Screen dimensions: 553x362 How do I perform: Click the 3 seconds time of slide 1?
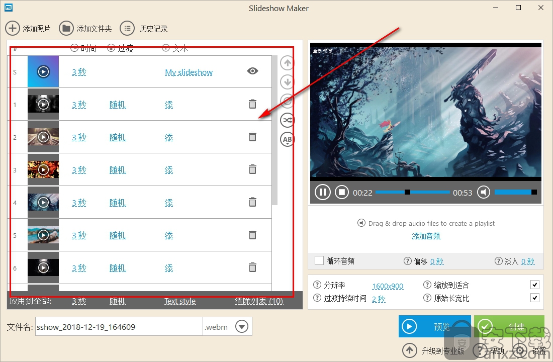click(x=79, y=105)
